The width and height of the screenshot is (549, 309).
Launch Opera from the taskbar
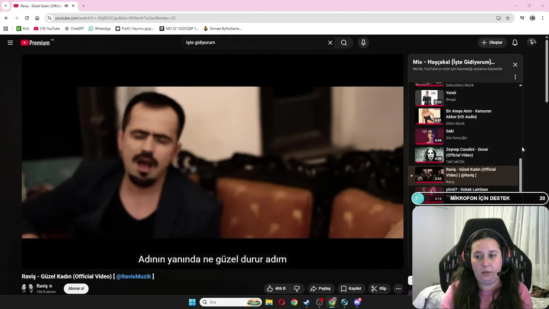coord(281,302)
